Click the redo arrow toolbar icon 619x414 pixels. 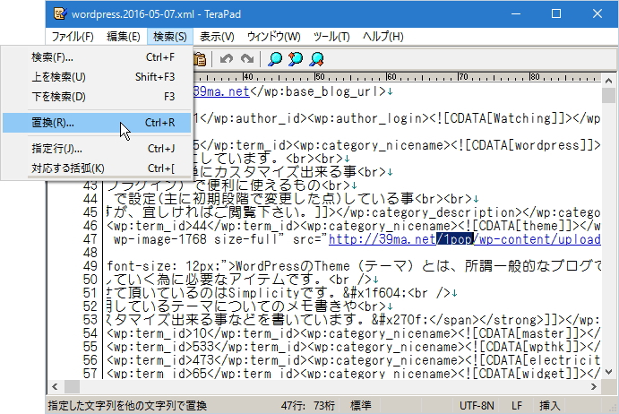click(x=247, y=59)
